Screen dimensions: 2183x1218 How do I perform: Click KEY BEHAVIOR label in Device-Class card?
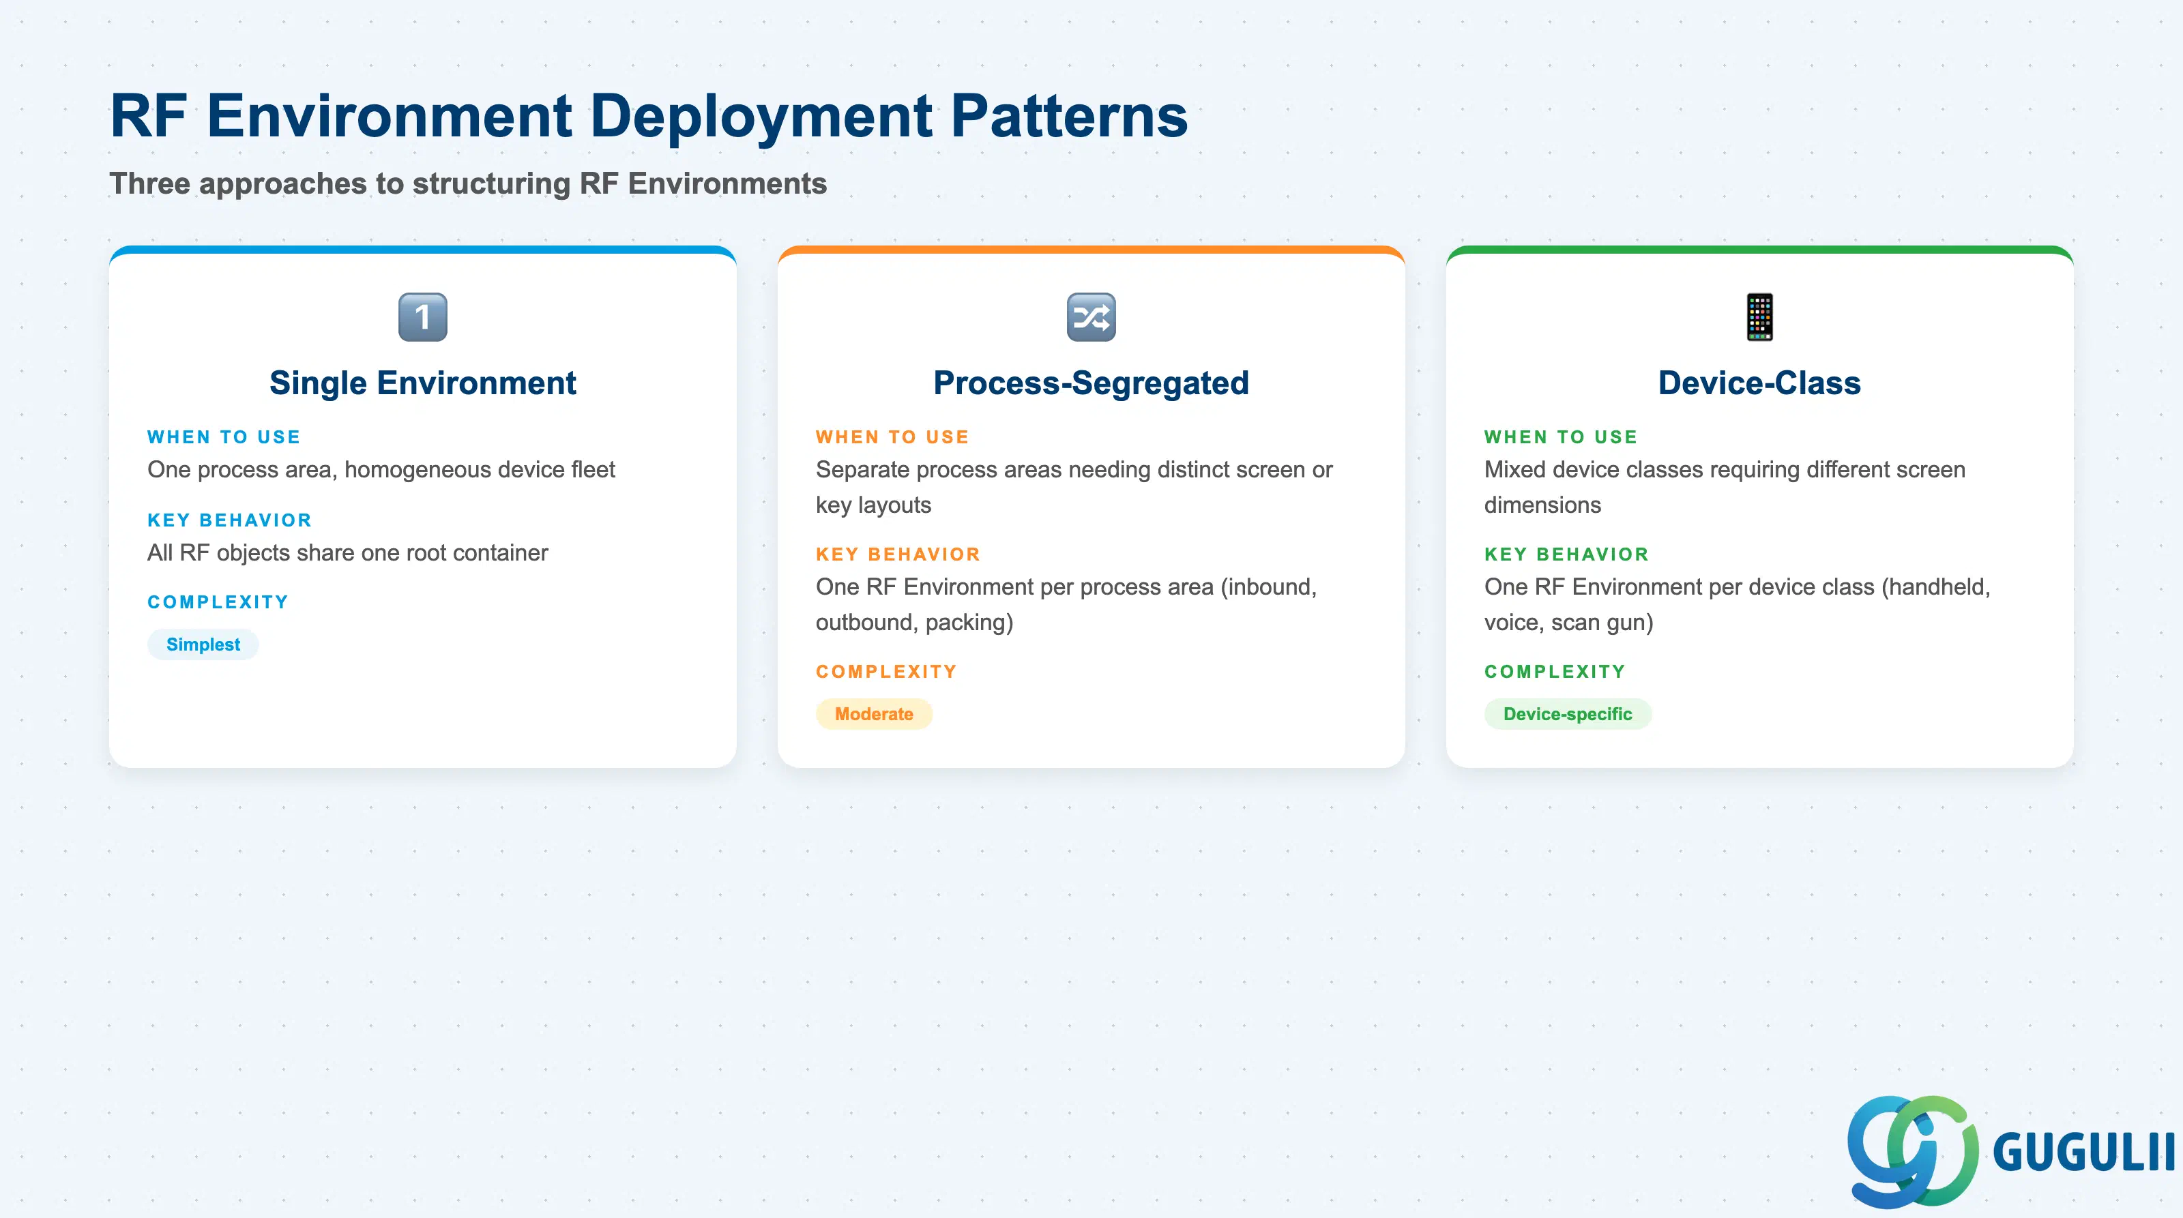[x=1567, y=554]
